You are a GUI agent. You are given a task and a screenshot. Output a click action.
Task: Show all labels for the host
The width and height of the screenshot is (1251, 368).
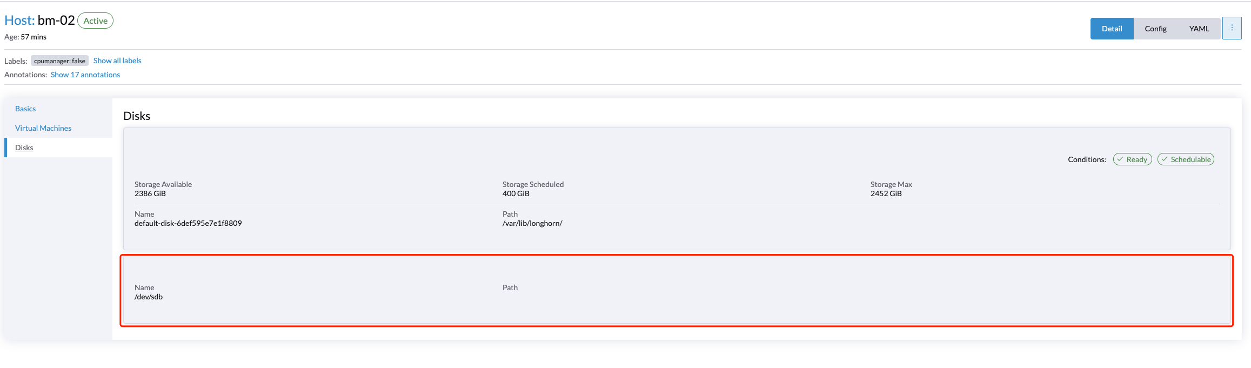tap(117, 61)
